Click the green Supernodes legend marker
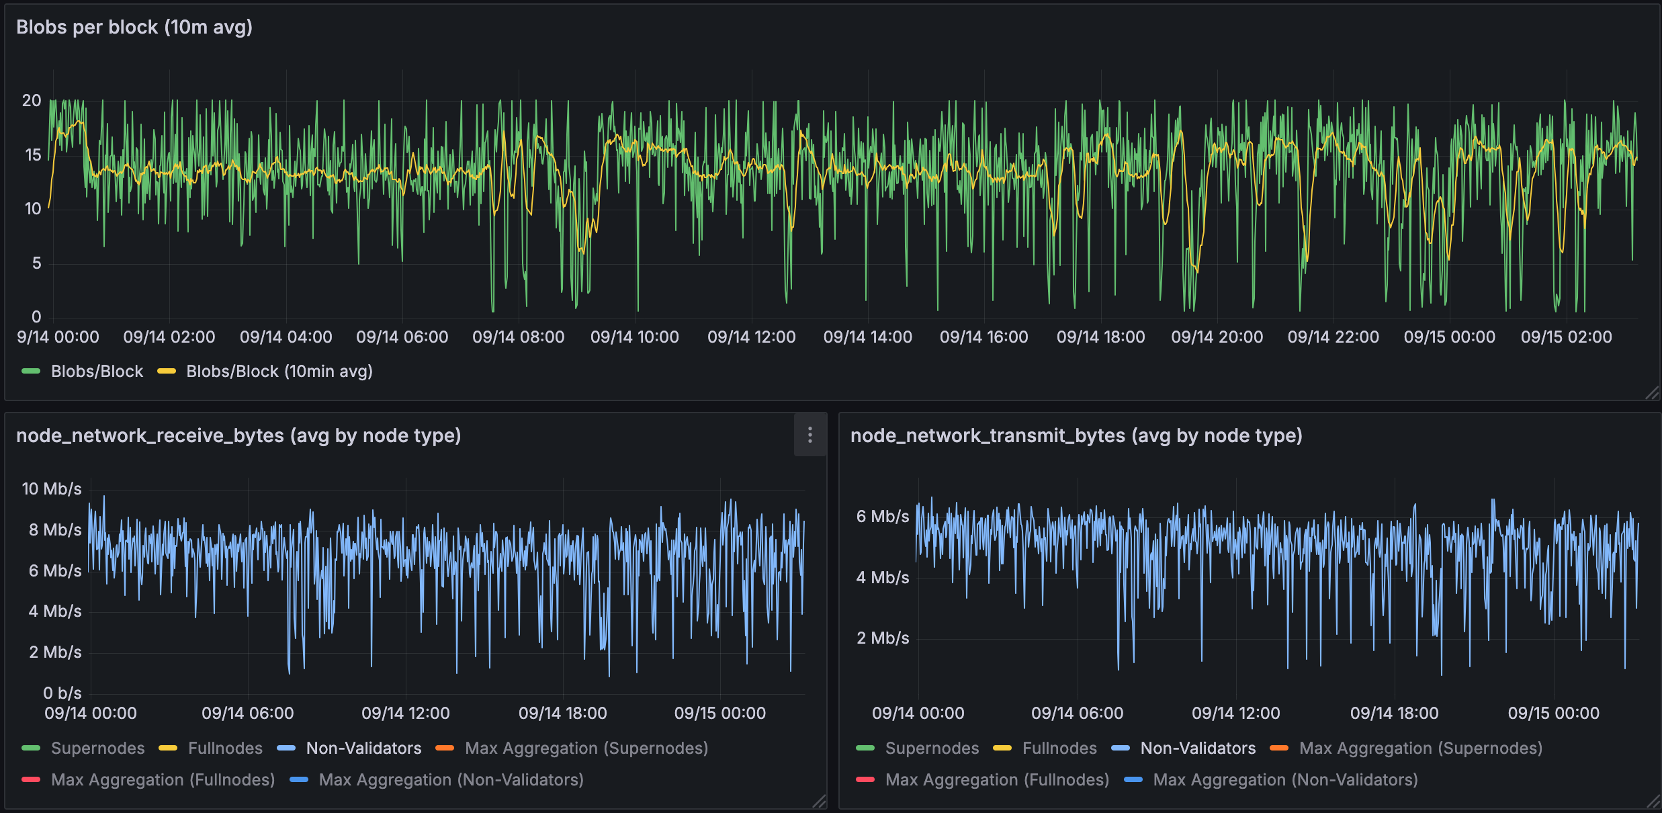The image size is (1662, 813). (x=32, y=748)
